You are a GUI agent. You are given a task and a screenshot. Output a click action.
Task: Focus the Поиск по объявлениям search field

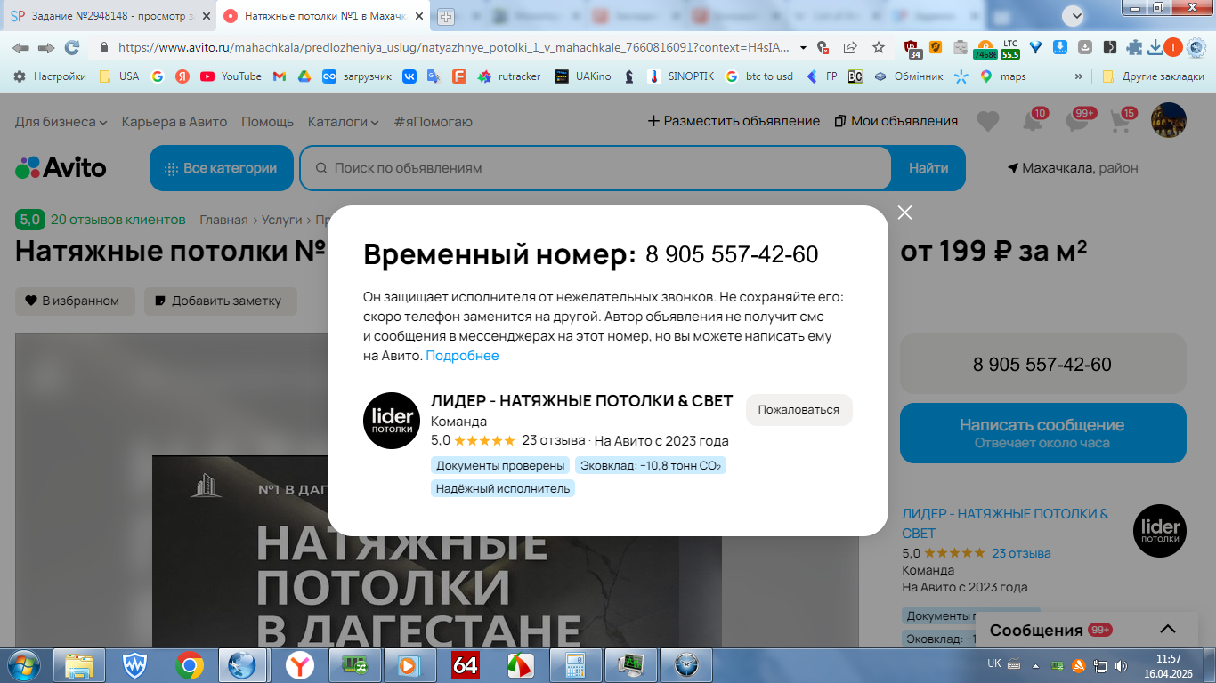coord(596,168)
